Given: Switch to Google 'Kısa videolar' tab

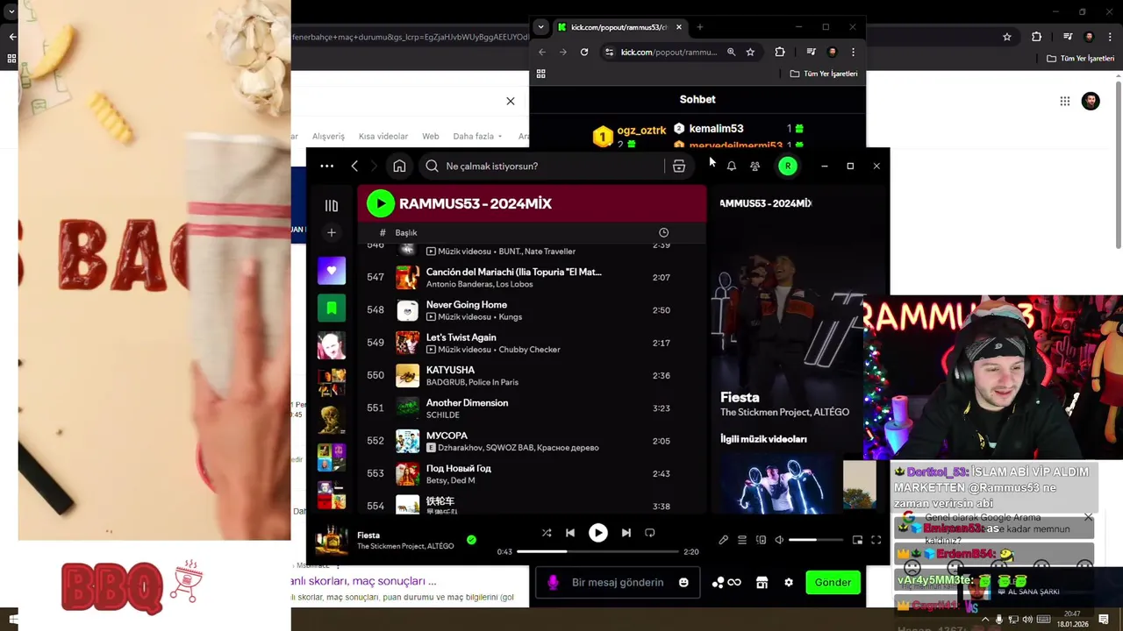Looking at the screenshot, I should pyautogui.click(x=383, y=136).
